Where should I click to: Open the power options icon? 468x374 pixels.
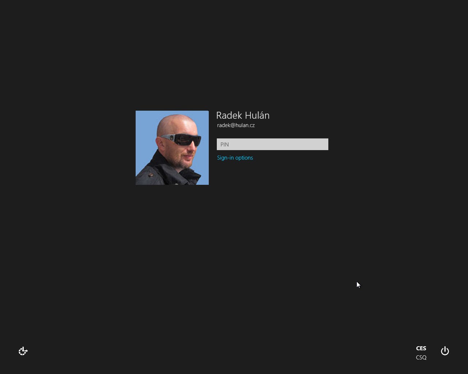445,351
